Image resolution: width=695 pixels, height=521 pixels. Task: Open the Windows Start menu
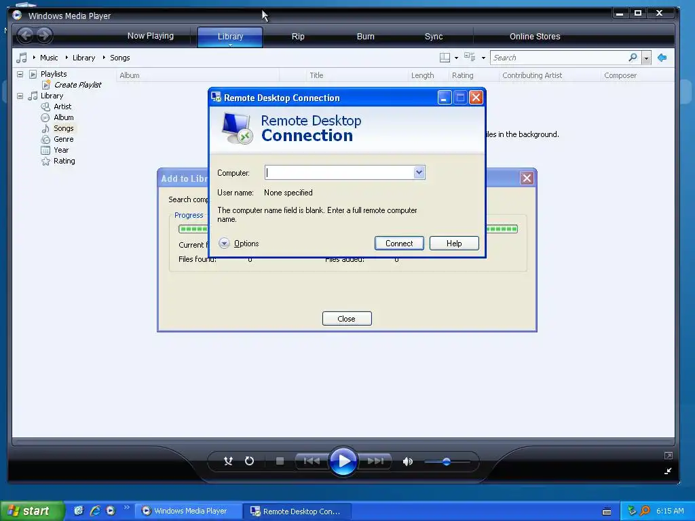click(x=32, y=511)
